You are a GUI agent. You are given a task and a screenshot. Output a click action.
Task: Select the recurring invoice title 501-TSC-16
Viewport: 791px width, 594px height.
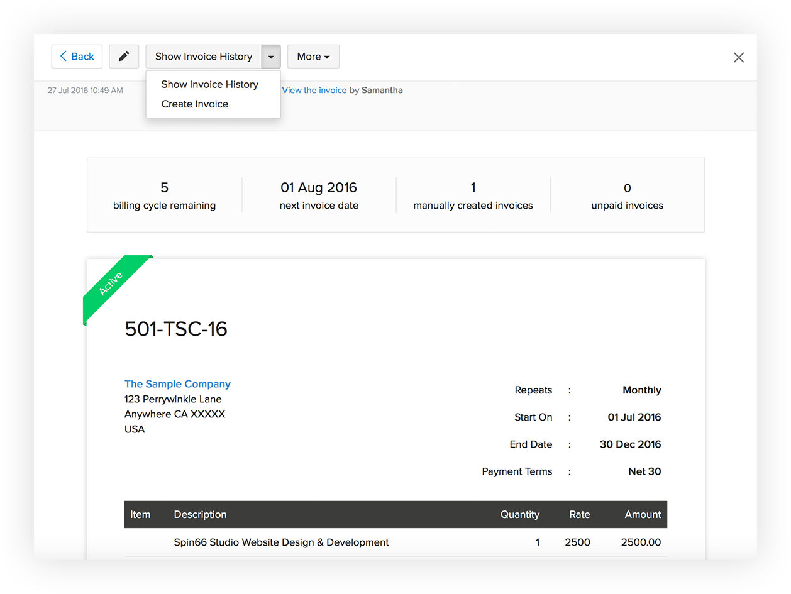(x=176, y=329)
